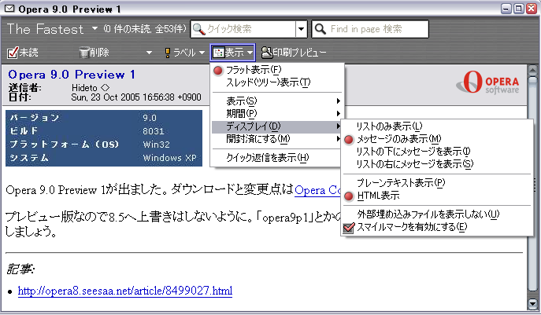Open the opera8.seesaa.net article link

coord(125,291)
